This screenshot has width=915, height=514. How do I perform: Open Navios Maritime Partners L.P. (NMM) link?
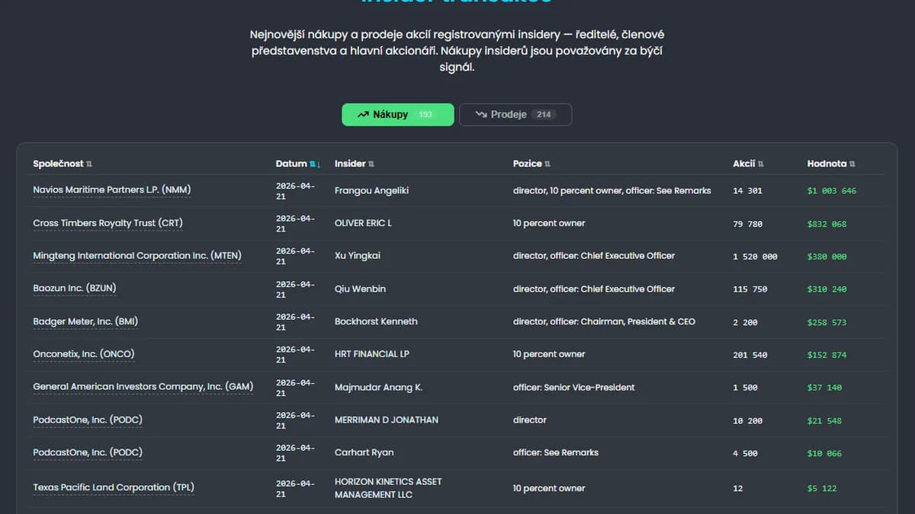tap(112, 190)
